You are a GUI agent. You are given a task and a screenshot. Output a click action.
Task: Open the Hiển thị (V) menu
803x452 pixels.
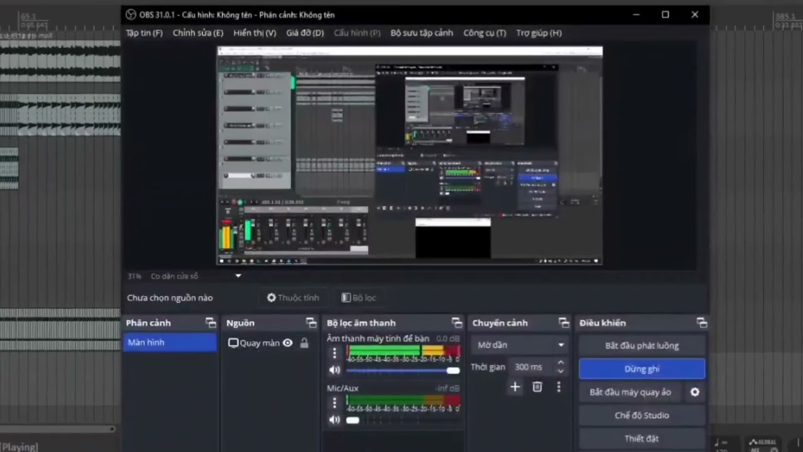[255, 33]
